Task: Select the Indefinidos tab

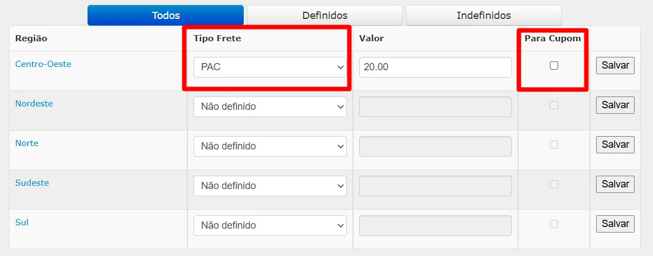Action: coord(483,16)
